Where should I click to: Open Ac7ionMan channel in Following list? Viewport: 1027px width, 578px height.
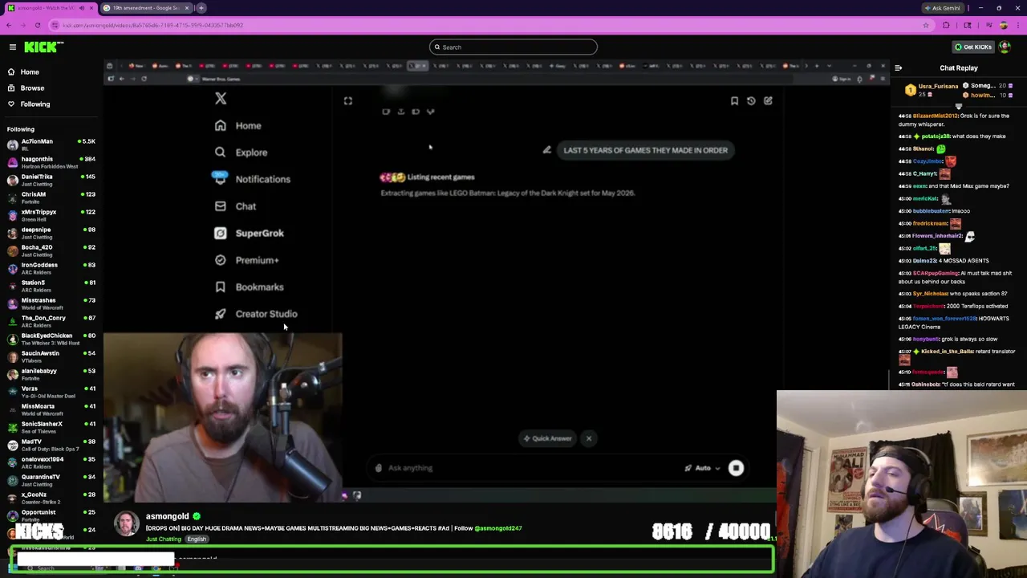click(51, 144)
